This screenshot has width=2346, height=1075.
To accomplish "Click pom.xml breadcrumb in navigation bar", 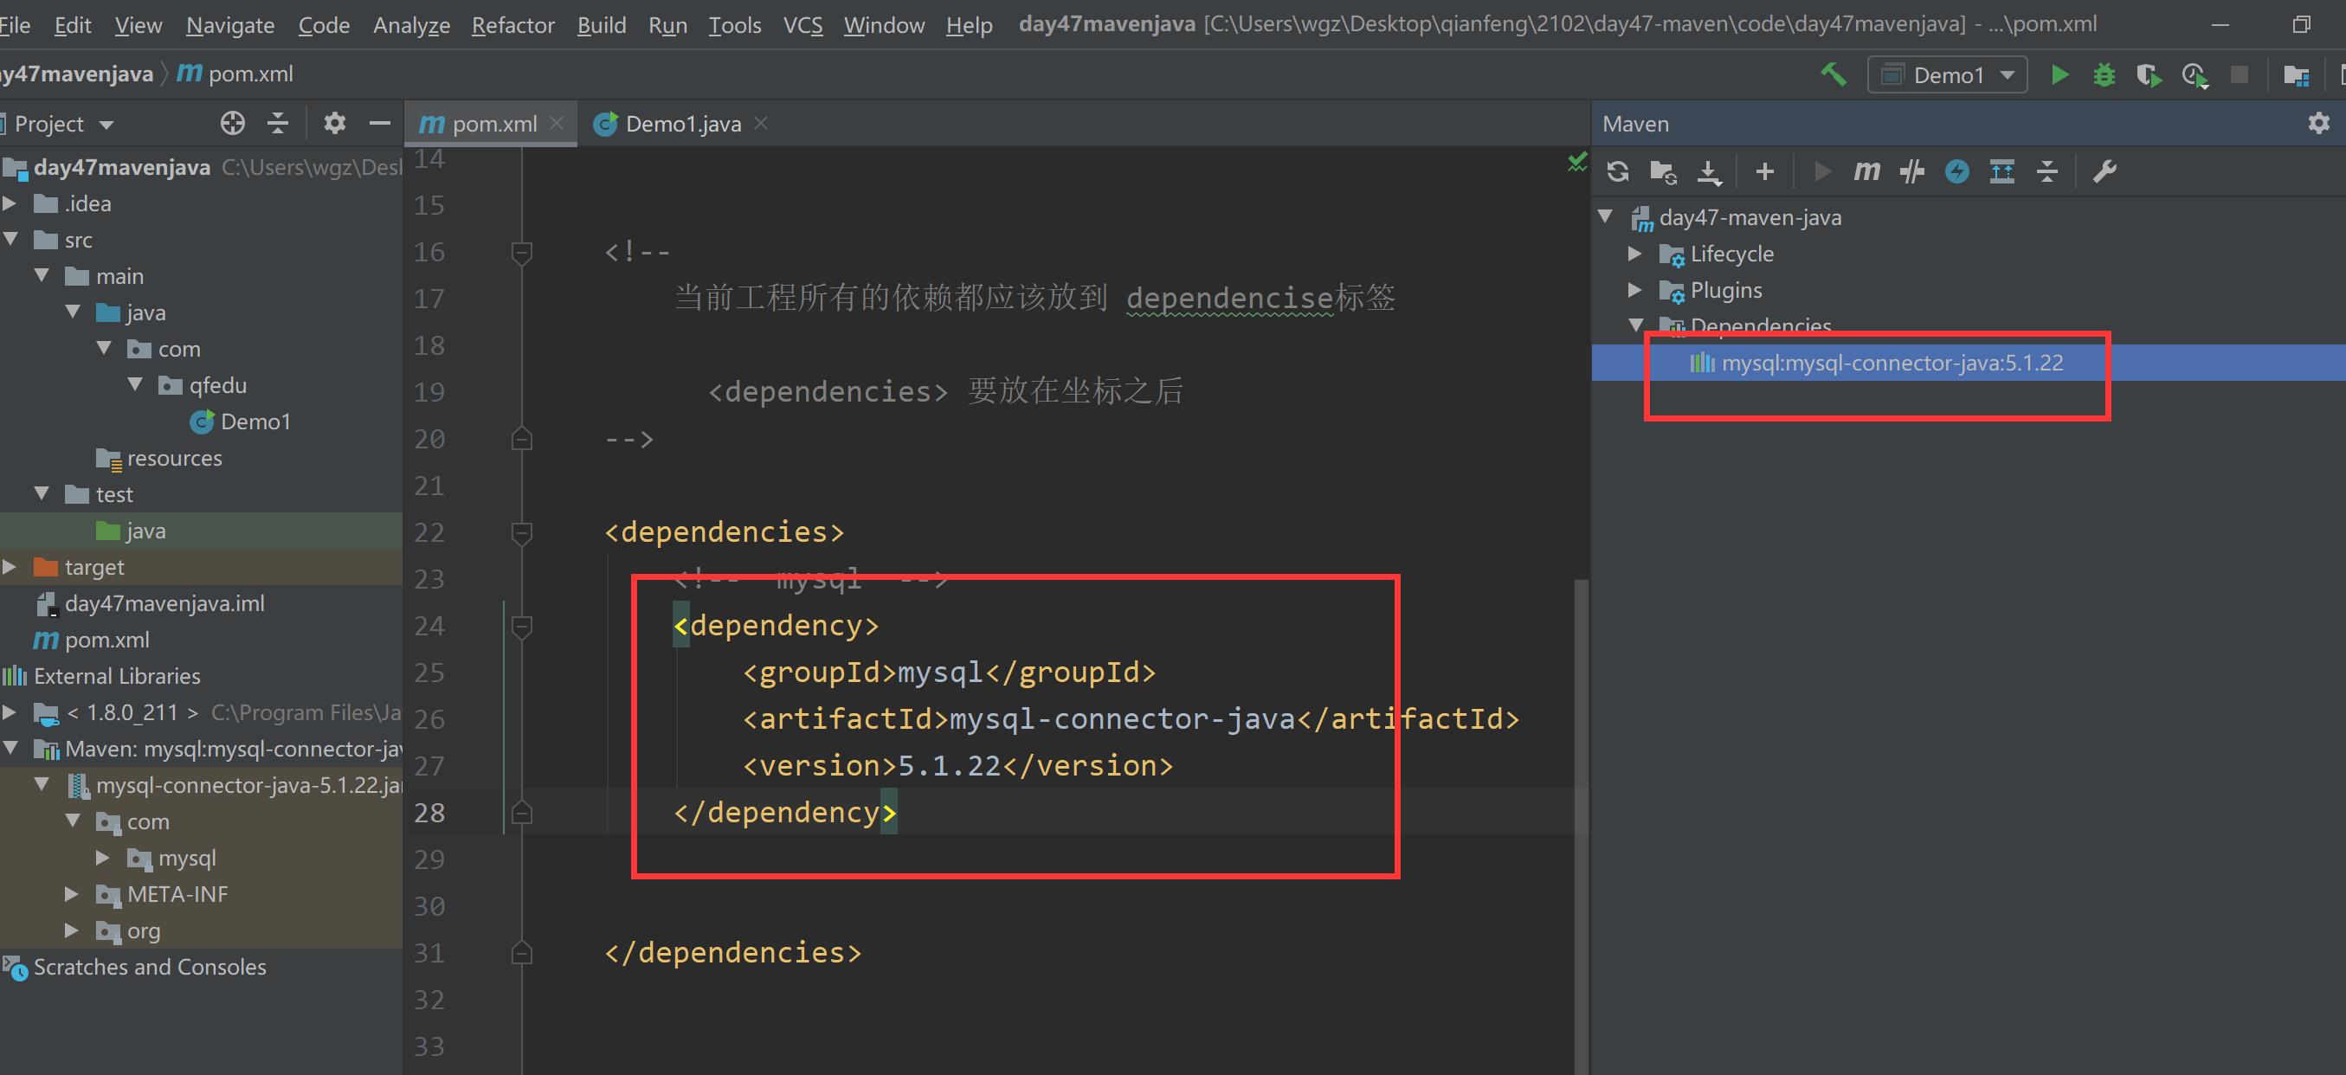I will 235,74.
